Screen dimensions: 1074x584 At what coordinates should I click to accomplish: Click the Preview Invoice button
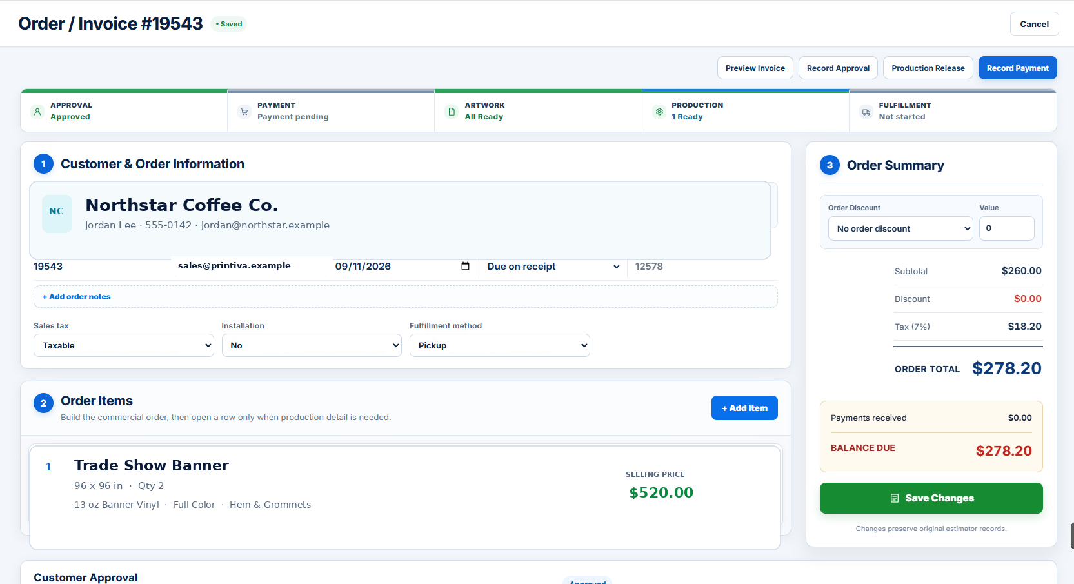click(x=755, y=68)
